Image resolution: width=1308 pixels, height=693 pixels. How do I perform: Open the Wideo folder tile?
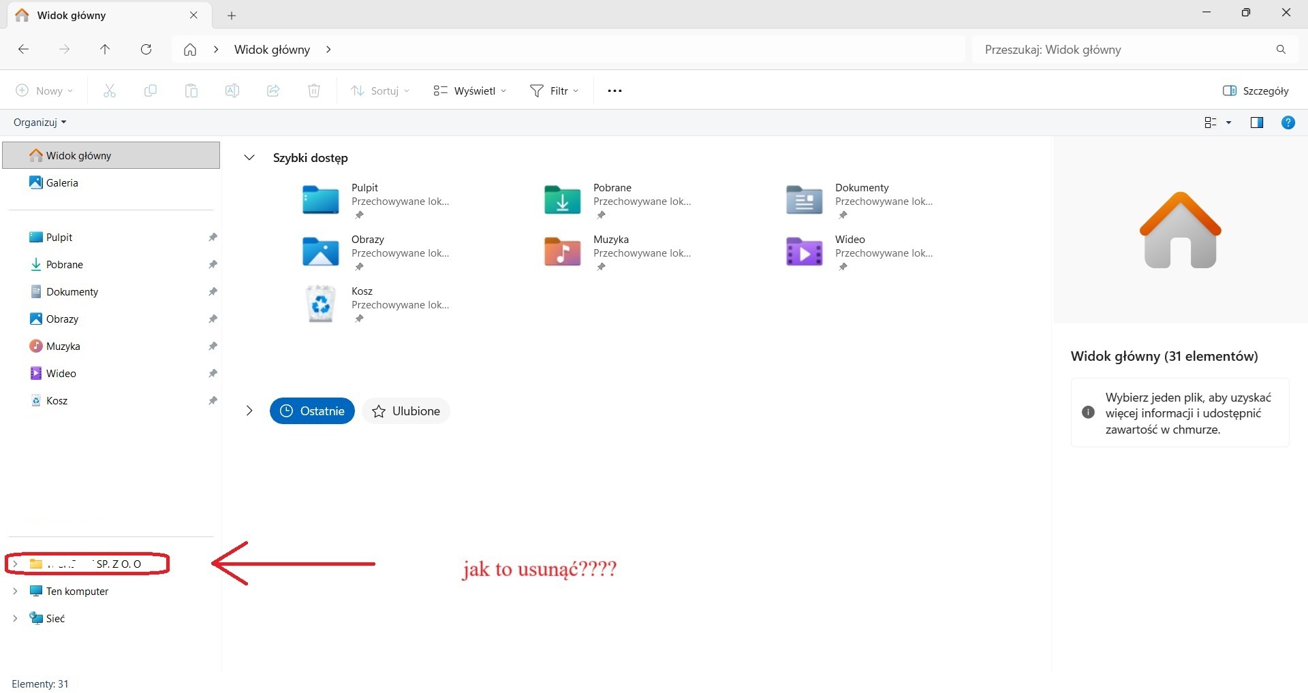[860, 253]
